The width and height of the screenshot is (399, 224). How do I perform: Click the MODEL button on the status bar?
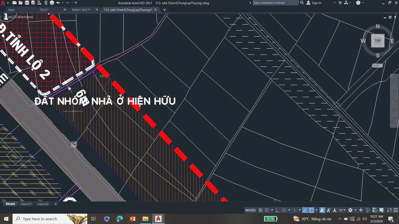click(x=250, y=210)
